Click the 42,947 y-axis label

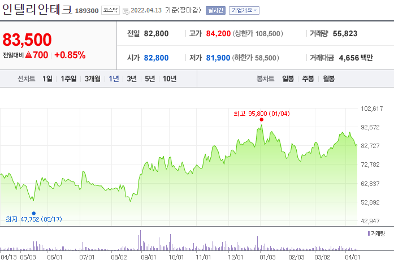click(370, 221)
